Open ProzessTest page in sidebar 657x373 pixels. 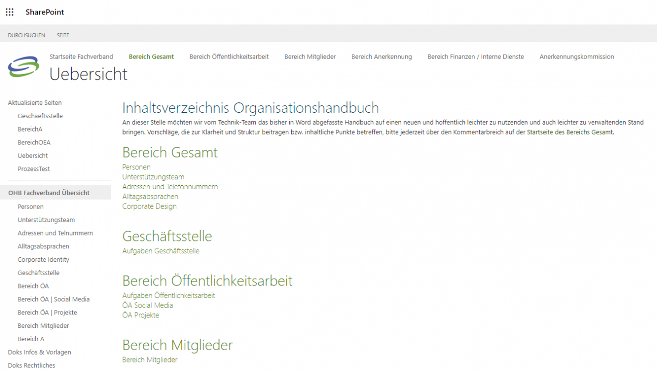(34, 169)
